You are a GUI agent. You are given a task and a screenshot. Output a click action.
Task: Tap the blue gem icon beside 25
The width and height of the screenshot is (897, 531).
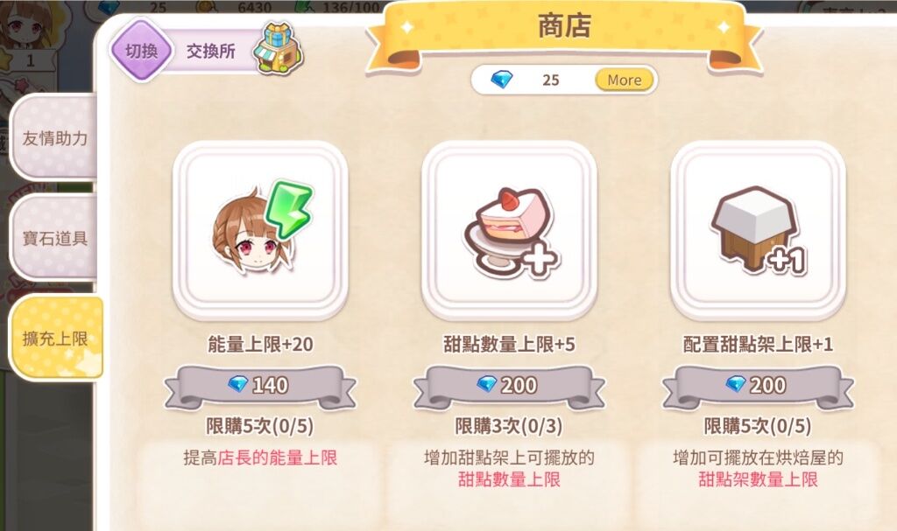click(502, 80)
